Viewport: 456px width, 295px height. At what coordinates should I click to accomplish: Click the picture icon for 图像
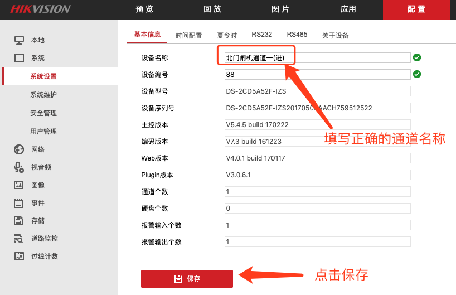click(19, 185)
